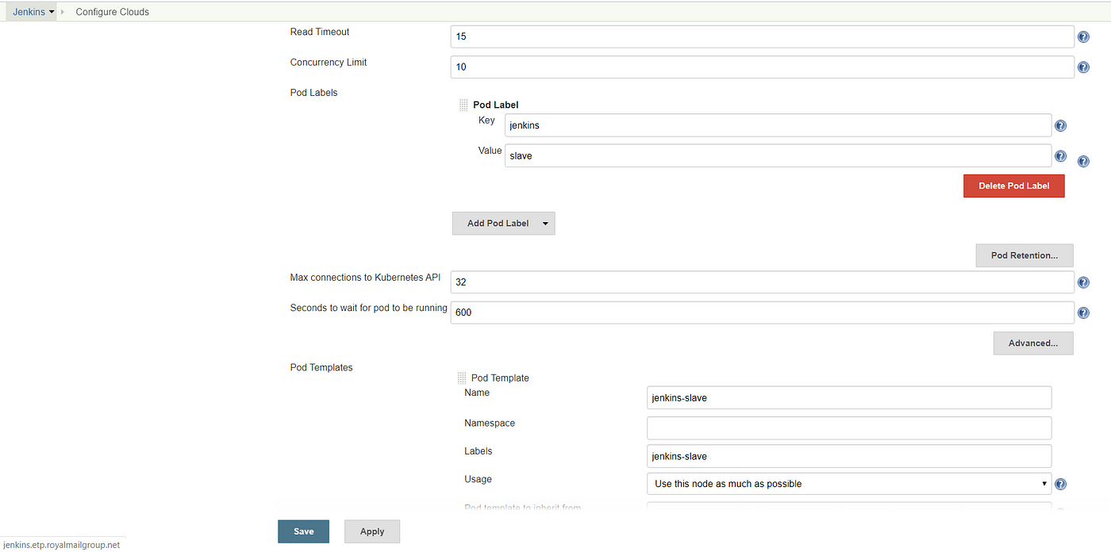Viewport: 1111px width, 552px height.
Task: Open help for Read Timeout field
Action: (x=1083, y=37)
